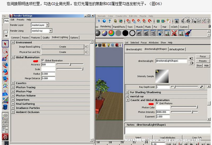Collapse Caustic and Global Illumination section
Viewport: 212px width, 145px height.
click(x=127, y=100)
